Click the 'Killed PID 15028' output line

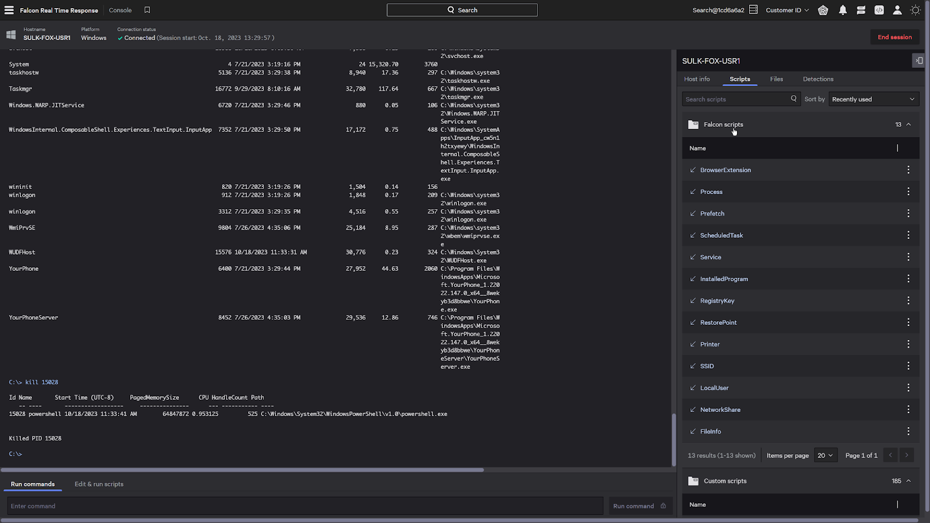35,438
